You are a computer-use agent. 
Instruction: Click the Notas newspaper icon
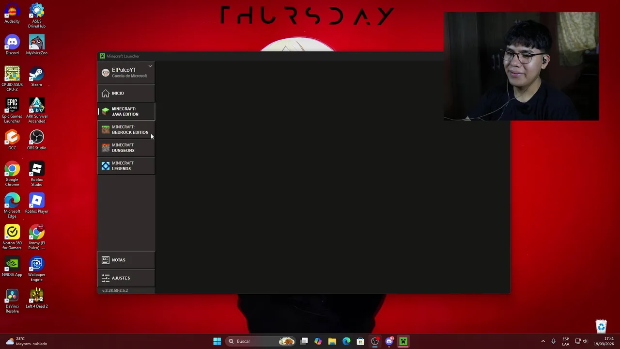click(106, 260)
